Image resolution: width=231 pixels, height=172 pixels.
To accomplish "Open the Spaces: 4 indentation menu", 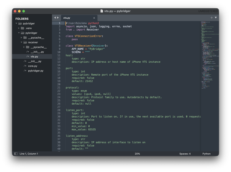I will pos(185,154).
